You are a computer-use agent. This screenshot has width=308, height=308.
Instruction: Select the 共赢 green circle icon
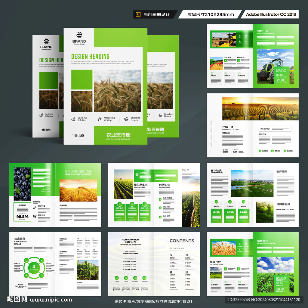pos(126,278)
